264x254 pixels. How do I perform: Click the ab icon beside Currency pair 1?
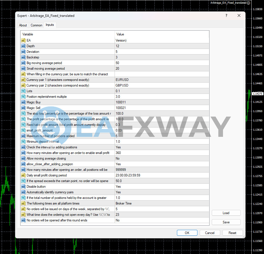pos(23,80)
